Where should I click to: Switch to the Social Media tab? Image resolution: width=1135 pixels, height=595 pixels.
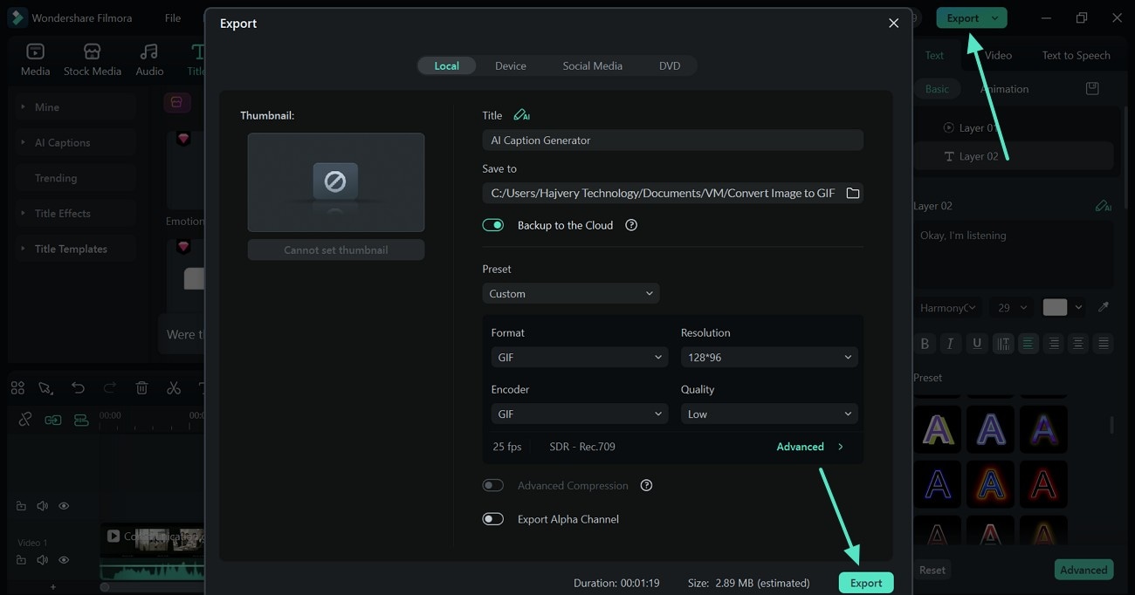[x=593, y=65]
